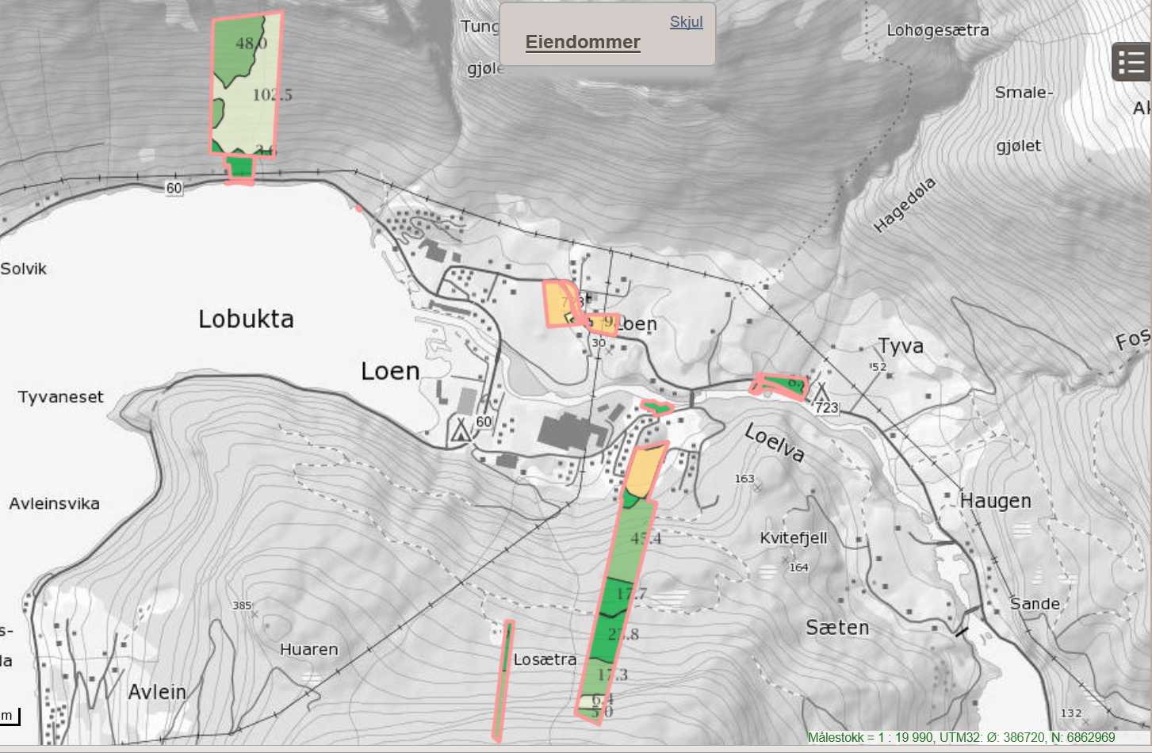Click the Skjul link to hide panel
This screenshot has width=1152, height=753.
(686, 22)
